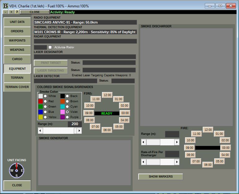Click the violet color swatch

pos(63,112)
